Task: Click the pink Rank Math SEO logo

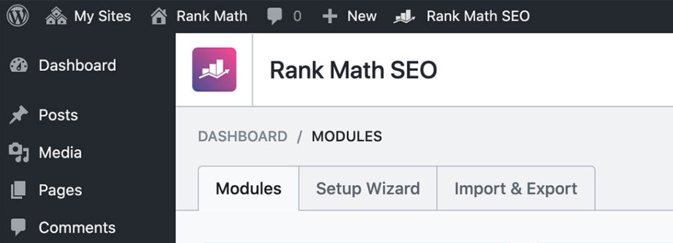Action: [214, 70]
